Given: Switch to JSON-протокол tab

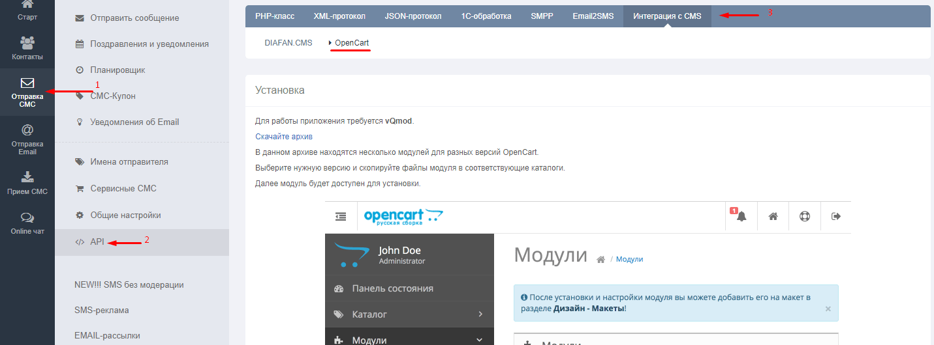Looking at the screenshot, I should (413, 16).
